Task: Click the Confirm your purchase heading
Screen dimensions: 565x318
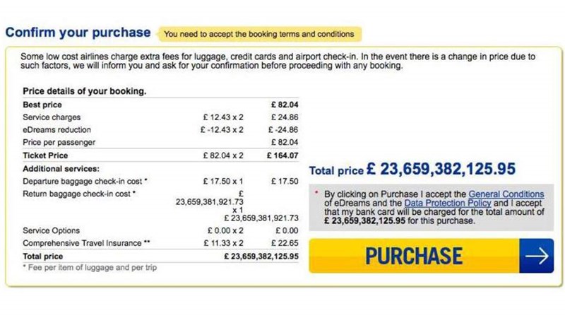Action: [x=78, y=33]
